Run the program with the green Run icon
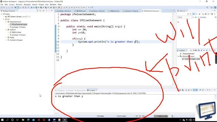 [36, 7]
